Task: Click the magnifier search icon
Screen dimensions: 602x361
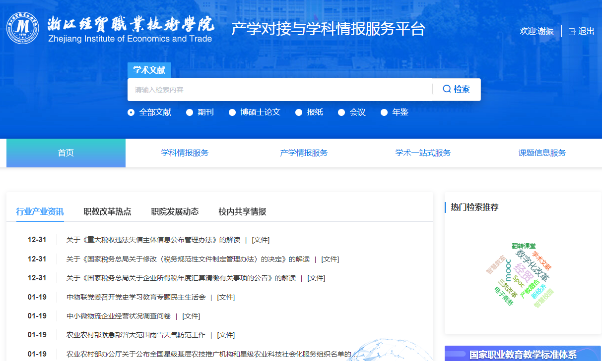Action: [447, 89]
